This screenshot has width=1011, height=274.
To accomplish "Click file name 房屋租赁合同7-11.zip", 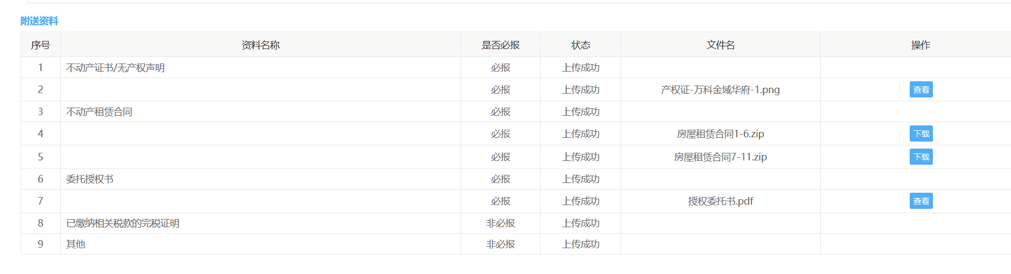I will 720,157.
